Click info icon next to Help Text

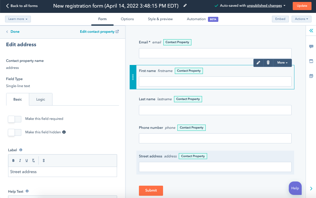click(27, 191)
